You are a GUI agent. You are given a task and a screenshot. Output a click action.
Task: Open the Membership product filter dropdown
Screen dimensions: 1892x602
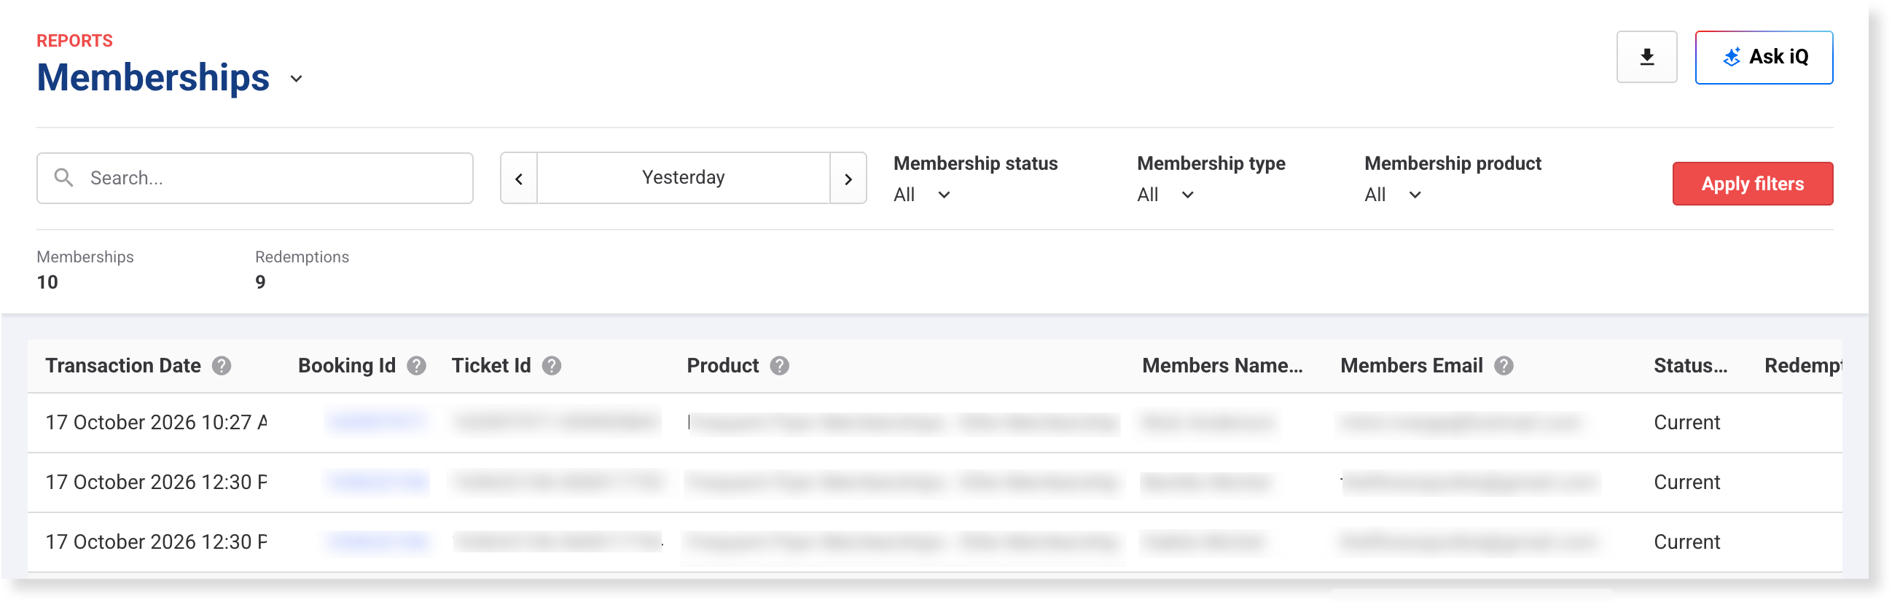(1393, 195)
